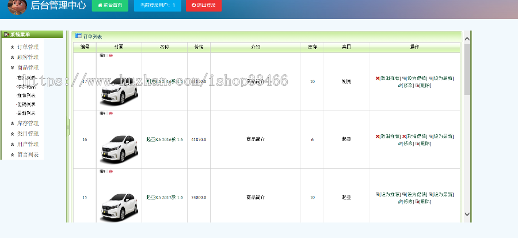Click the red X cancel-recommend icon for item 16

(377, 136)
